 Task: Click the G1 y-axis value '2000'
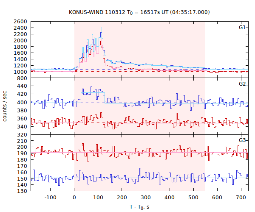coord(20,40)
